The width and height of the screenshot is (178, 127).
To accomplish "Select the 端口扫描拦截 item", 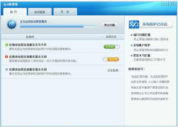I will click(x=142, y=35).
